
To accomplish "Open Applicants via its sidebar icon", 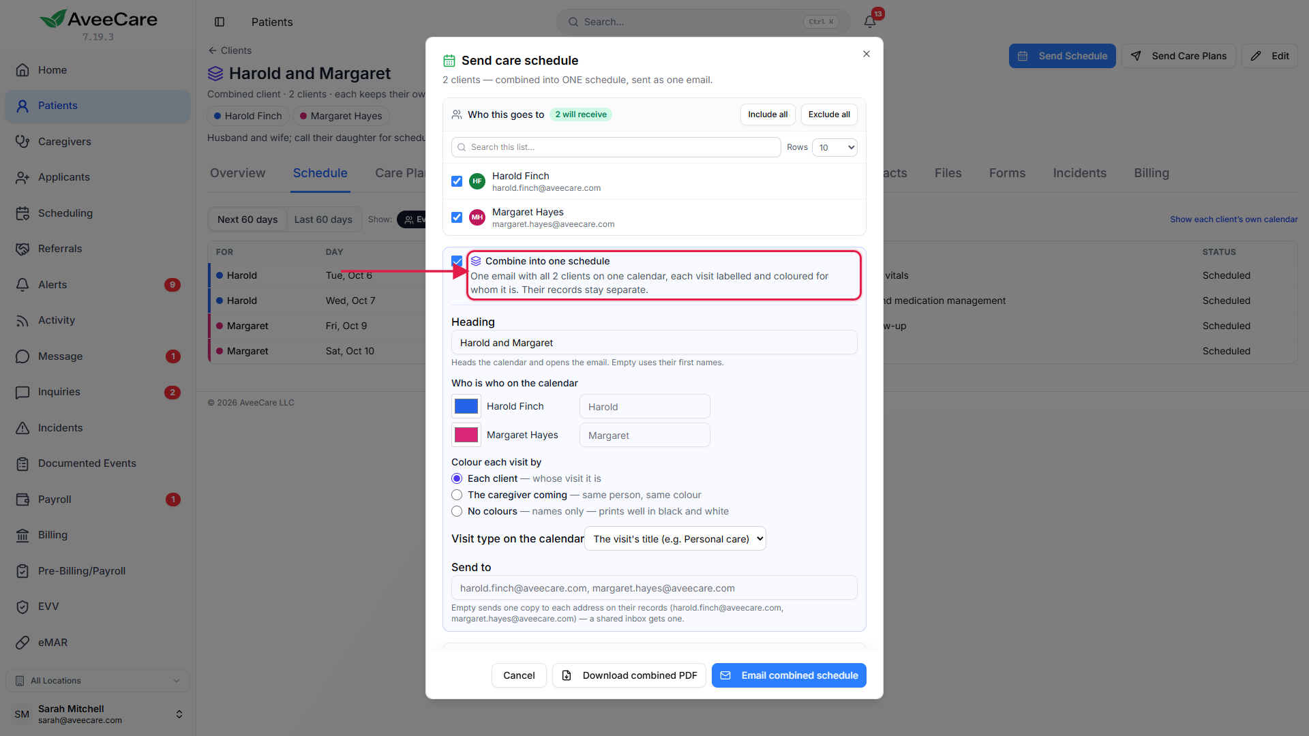I will click(22, 177).
